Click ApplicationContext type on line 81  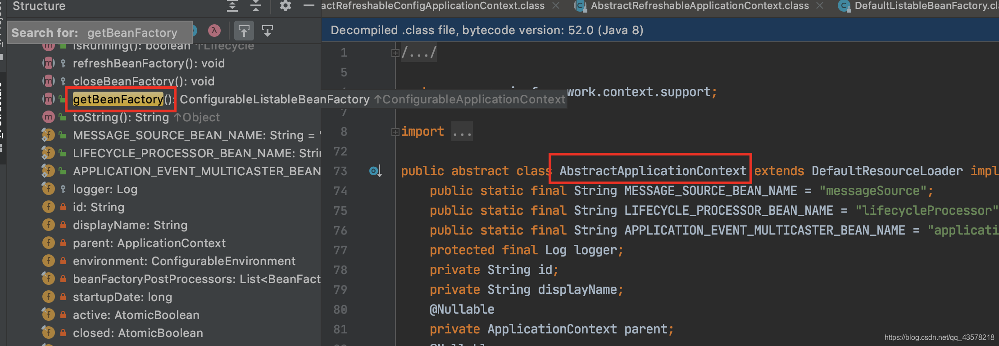point(552,329)
